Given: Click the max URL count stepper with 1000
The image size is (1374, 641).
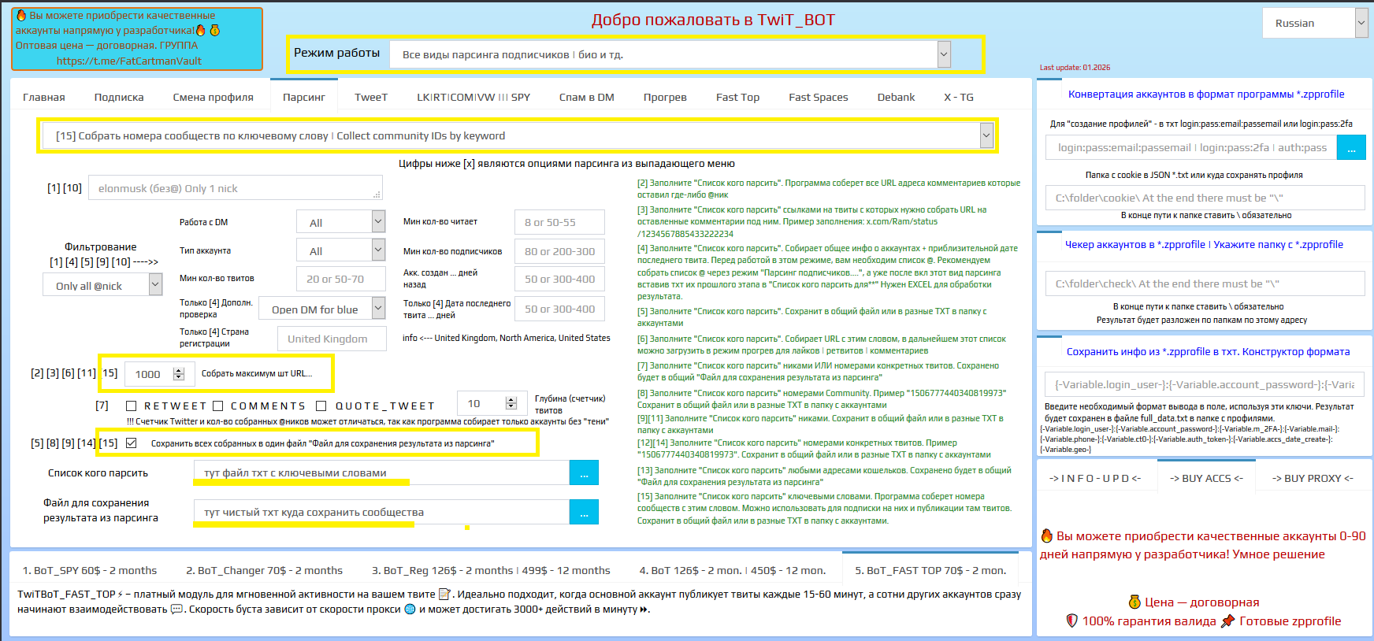Looking at the screenshot, I should click(x=160, y=374).
